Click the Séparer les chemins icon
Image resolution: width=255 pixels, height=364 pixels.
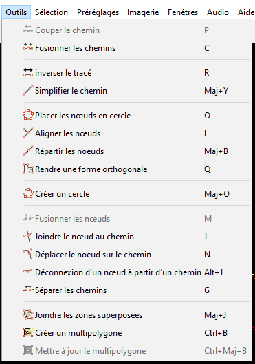point(28,290)
